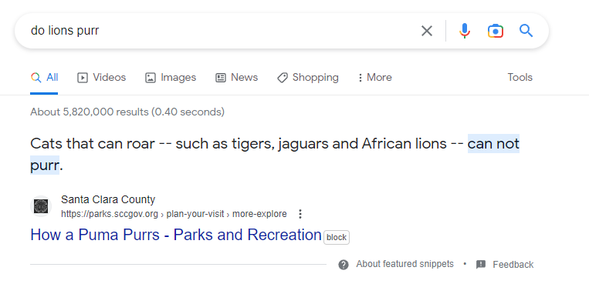This screenshot has height=294, width=589.
Task: Switch to the Images tab
Action: (171, 78)
